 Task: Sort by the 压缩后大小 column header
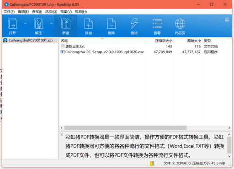[160, 41]
